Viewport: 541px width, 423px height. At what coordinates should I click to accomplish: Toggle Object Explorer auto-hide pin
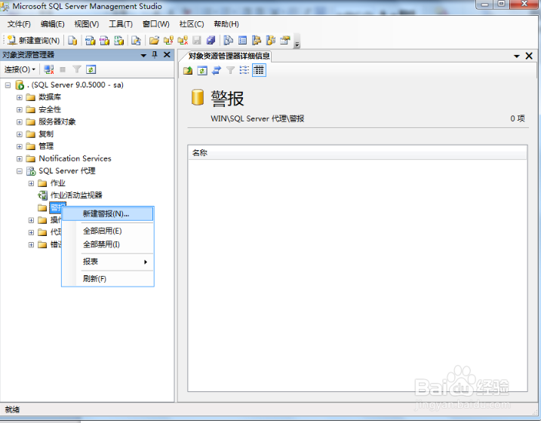[x=155, y=55]
